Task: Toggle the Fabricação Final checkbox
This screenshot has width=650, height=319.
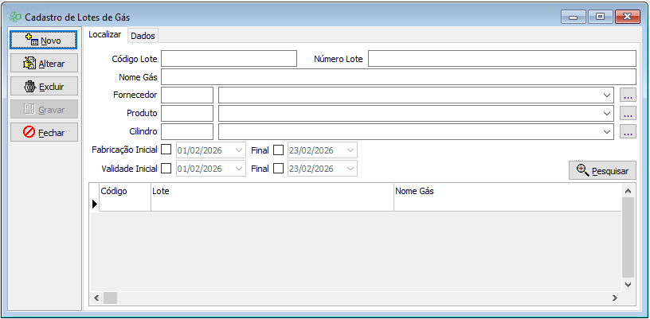Action: click(x=278, y=150)
